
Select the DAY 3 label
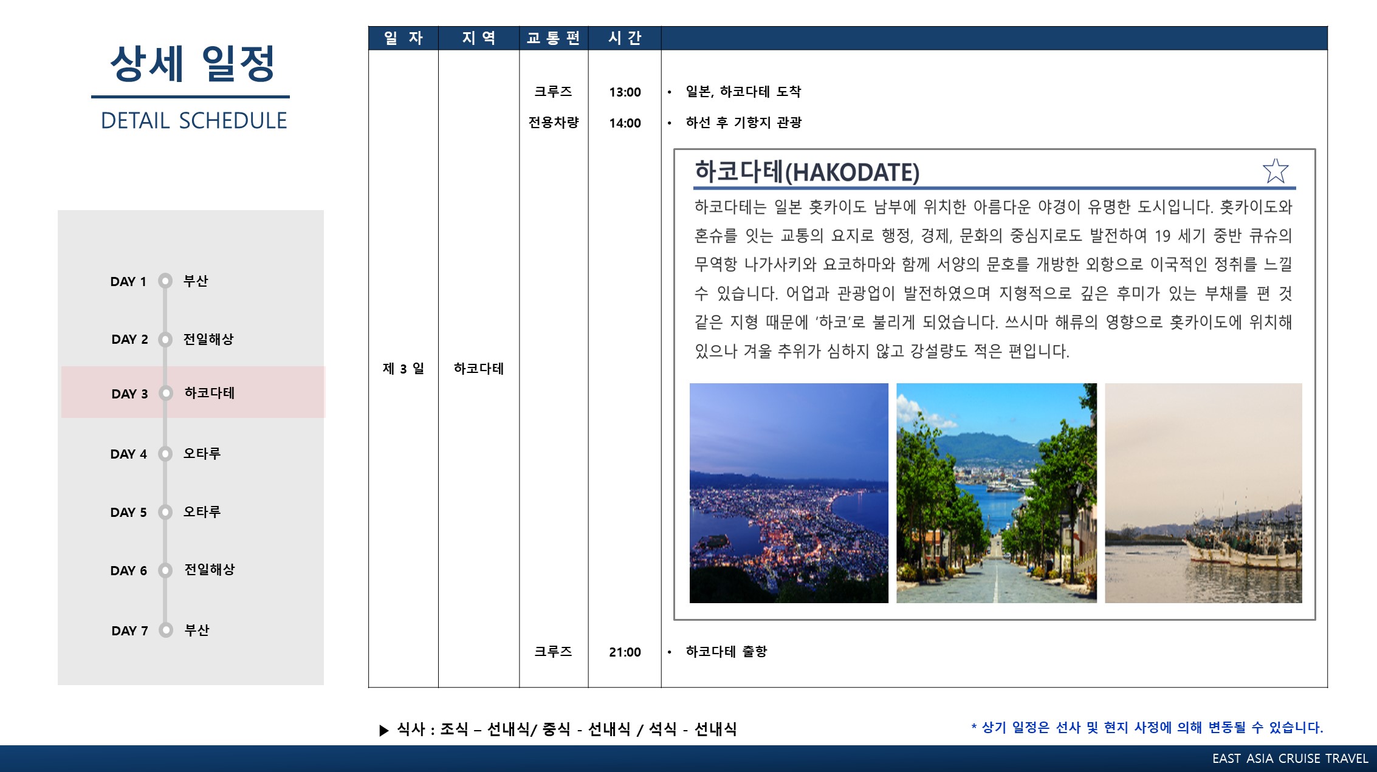tap(129, 394)
